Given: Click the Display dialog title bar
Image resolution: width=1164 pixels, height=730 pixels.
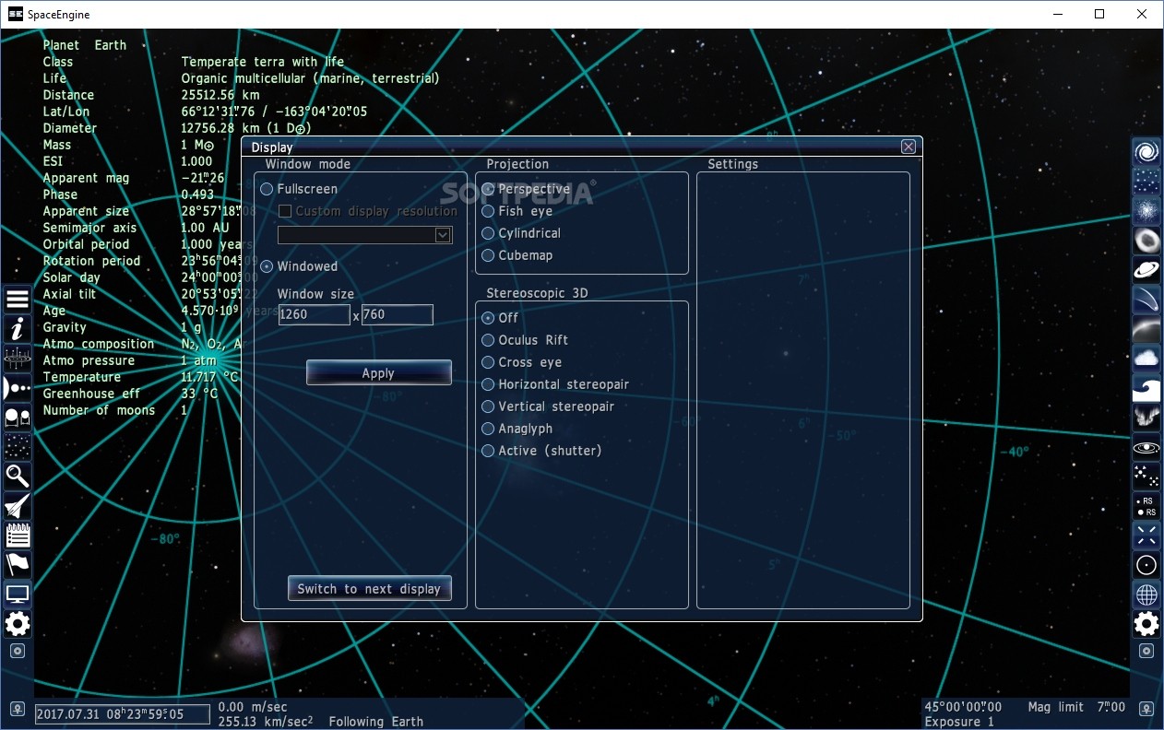Looking at the screenshot, I should [x=581, y=147].
